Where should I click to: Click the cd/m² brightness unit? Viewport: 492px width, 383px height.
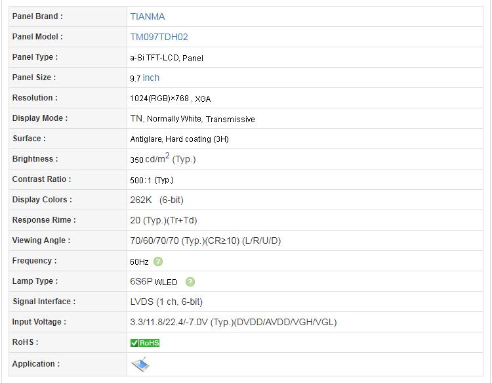click(x=157, y=159)
